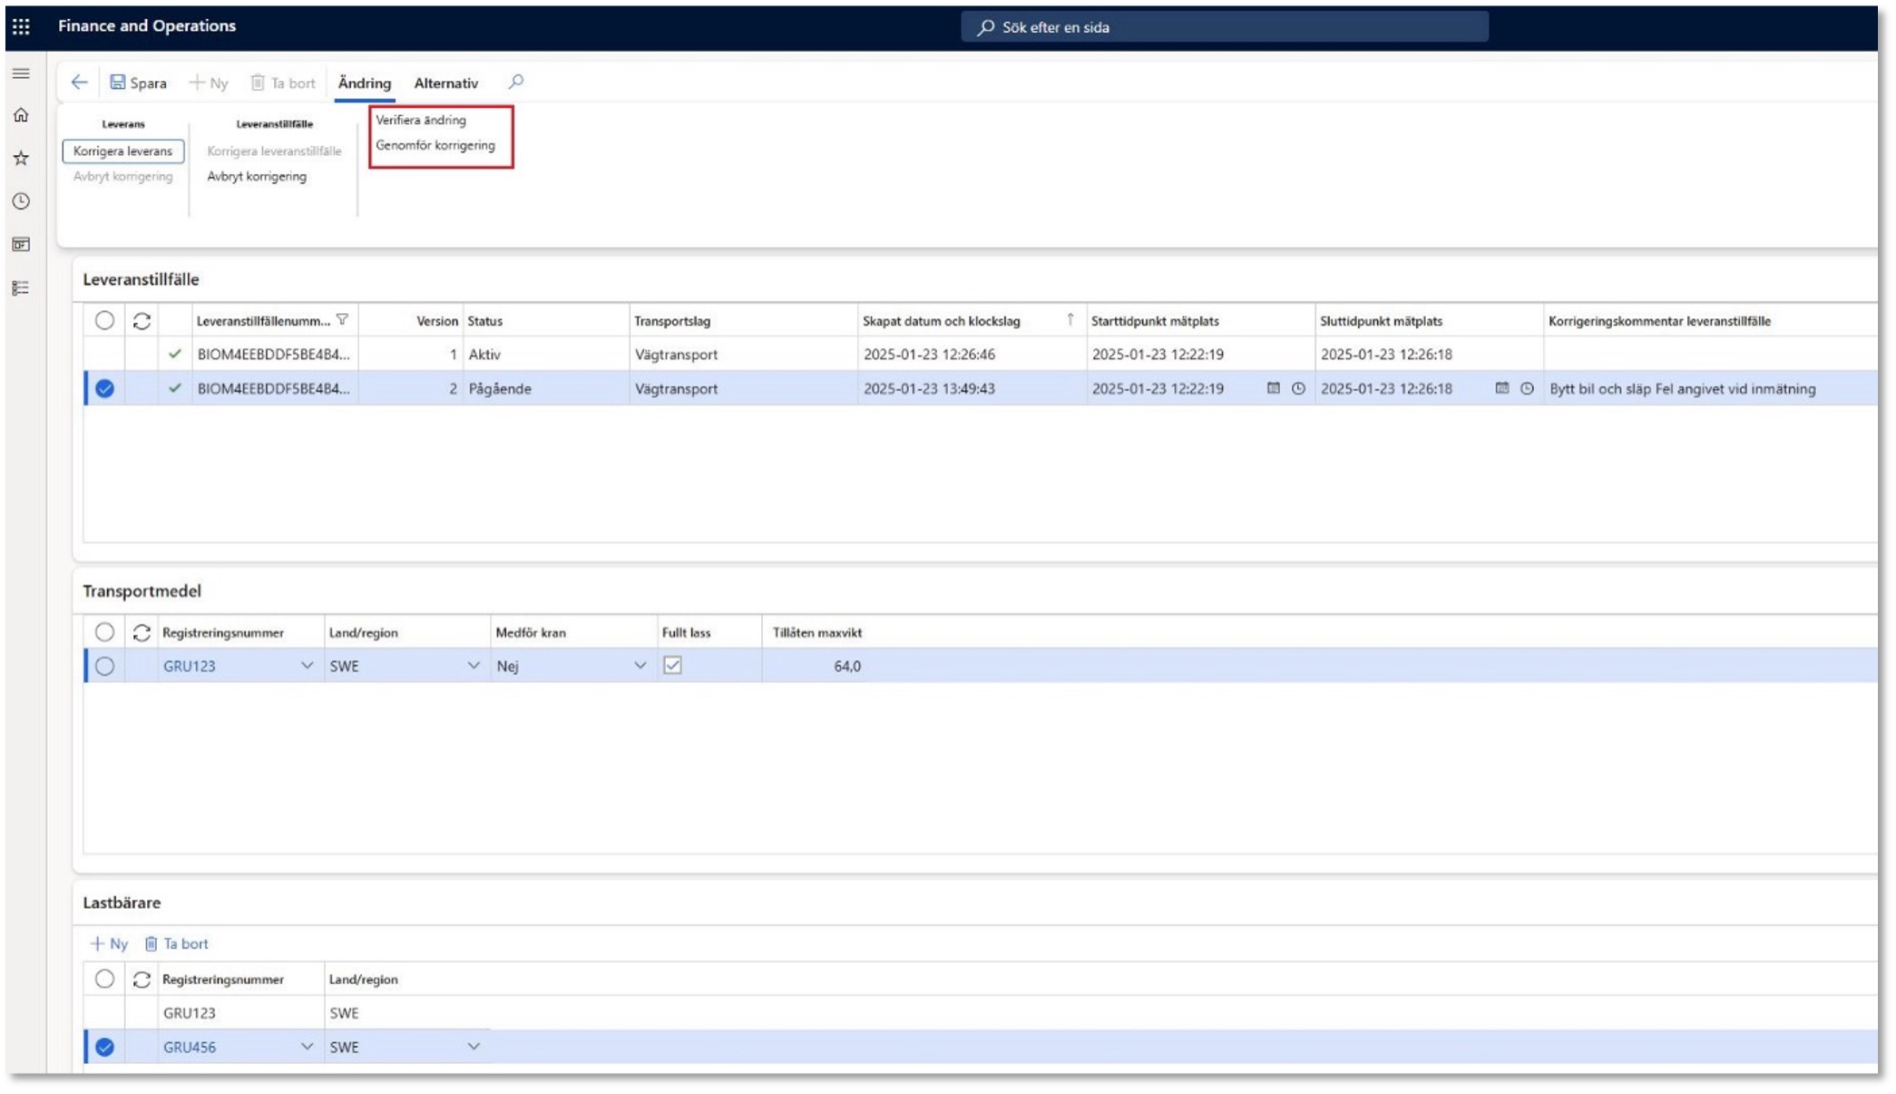Viewport: 1896px width, 1094px height.
Task: Switch to the Alternativ tab
Action: pos(445,83)
